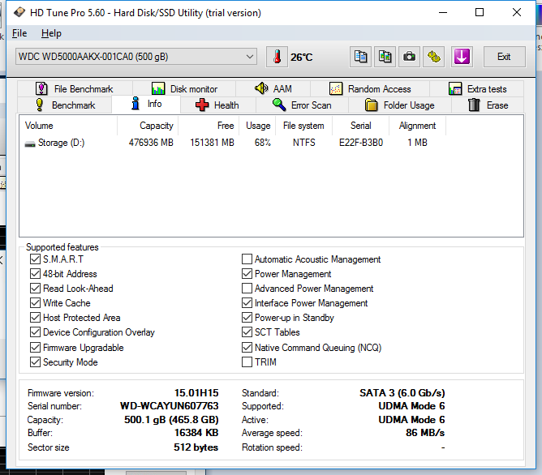Open the Health tab
Image resolution: width=542 pixels, height=475 pixels.
click(x=217, y=105)
